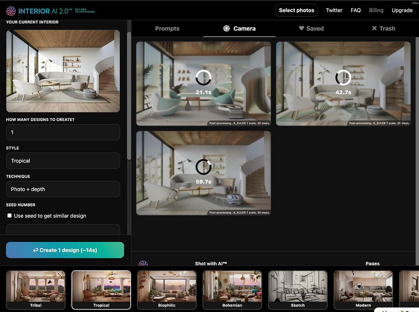This screenshot has height=312, width=419.
Task: Open the Technique dropdown showing Photo + depth
Action: 63,189
